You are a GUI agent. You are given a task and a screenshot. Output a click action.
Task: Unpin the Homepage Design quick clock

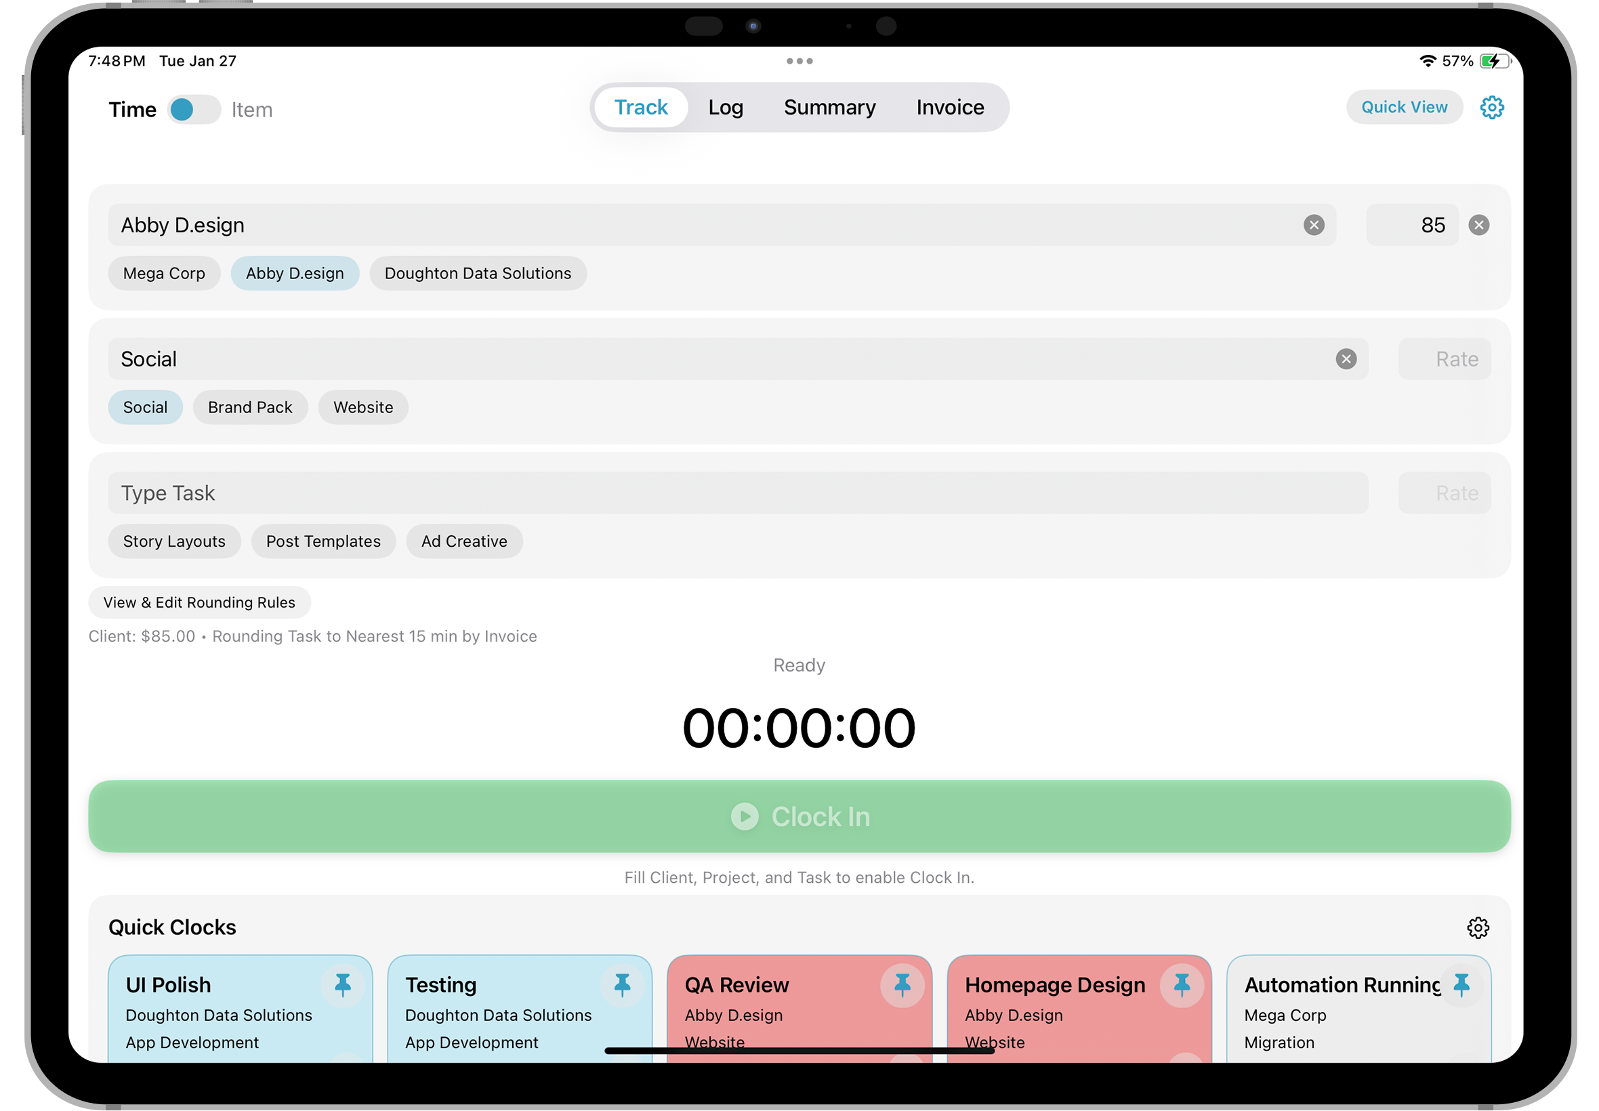1184,984
